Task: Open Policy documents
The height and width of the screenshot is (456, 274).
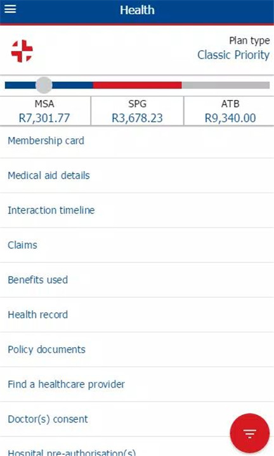Action: click(x=137, y=350)
